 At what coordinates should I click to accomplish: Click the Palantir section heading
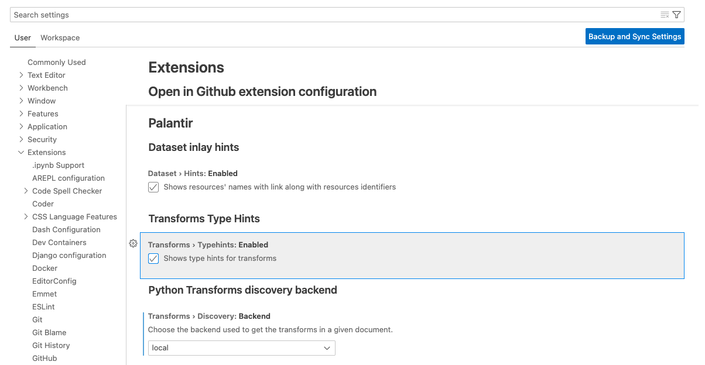(170, 123)
